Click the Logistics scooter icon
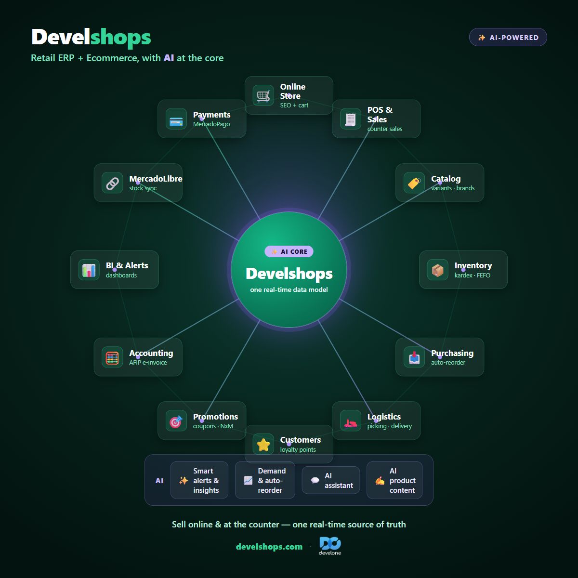Screen dimensions: 578x578 pos(350,421)
